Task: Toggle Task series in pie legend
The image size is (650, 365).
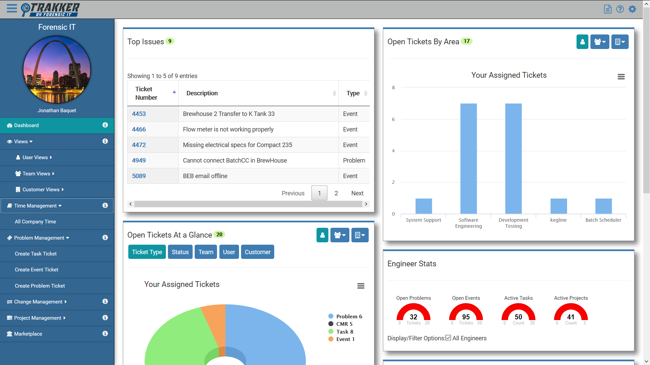Action: coord(344,332)
